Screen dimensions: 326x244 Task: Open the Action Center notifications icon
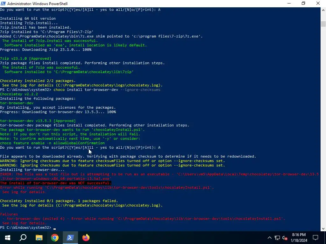(315, 238)
